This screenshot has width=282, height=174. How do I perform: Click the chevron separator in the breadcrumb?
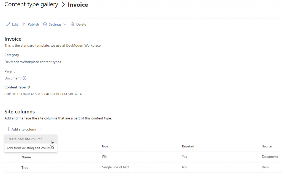coord(63,4)
